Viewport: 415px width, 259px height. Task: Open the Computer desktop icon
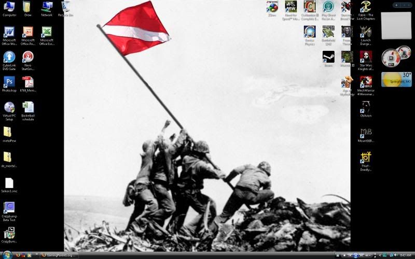click(x=9, y=7)
